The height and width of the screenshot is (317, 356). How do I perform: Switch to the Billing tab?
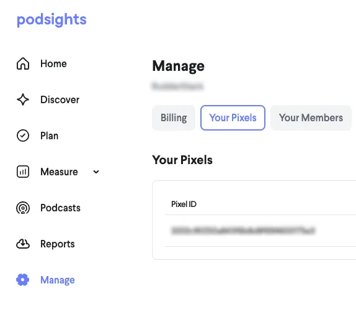pyautogui.click(x=174, y=118)
